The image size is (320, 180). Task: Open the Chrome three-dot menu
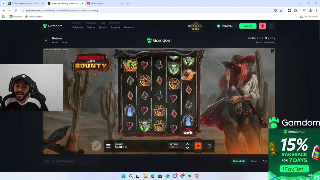pyautogui.click(x=316, y=10)
